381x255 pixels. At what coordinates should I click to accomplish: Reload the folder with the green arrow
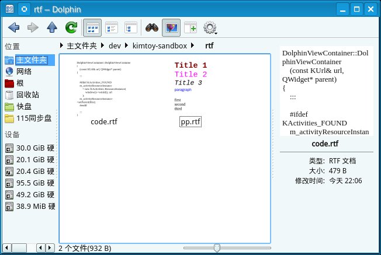(71, 27)
